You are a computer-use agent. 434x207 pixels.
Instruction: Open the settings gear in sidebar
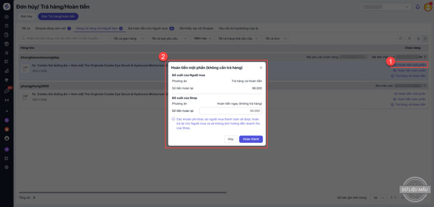point(6,167)
